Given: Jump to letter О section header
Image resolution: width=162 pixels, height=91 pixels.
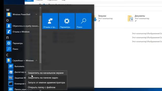Looking at the screenshot, I should click(7, 20).
